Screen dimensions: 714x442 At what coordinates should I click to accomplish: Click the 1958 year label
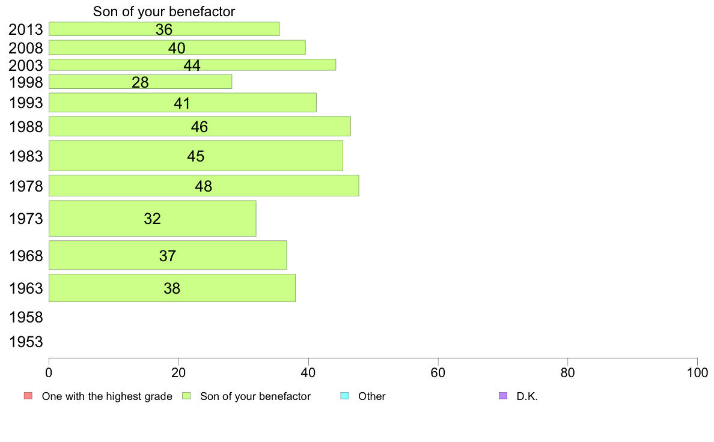(x=26, y=317)
